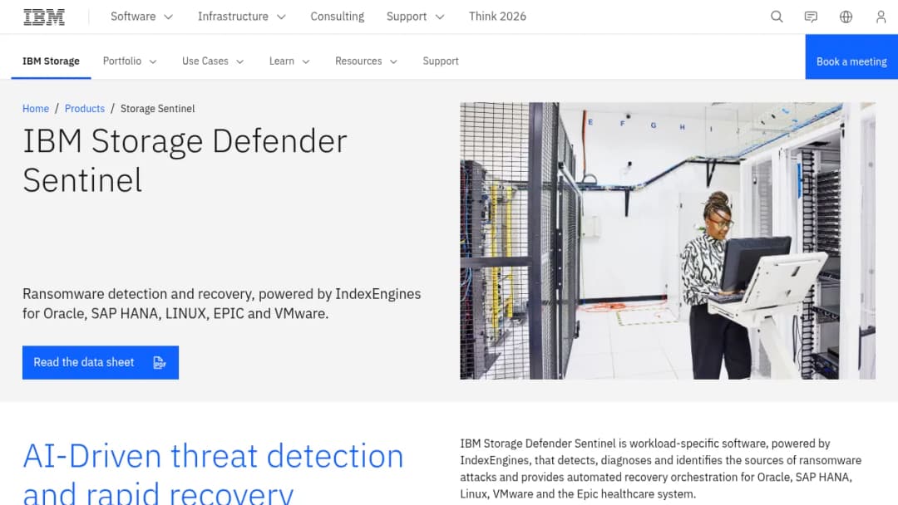Open Support in the storage subnav

click(x=441, y=61)
